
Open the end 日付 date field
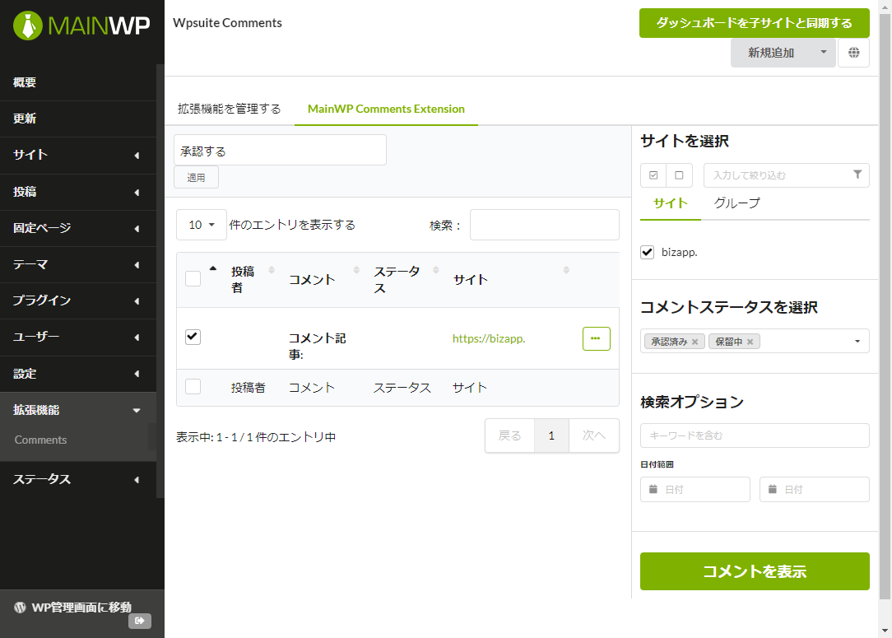[x=815, y=490]
